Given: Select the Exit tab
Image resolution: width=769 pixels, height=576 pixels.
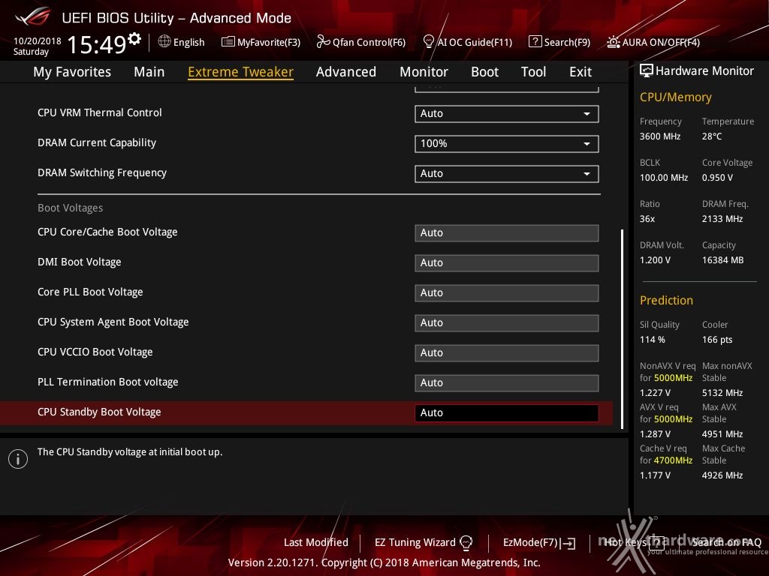Looking at the screenshot, I should [581, 72].
